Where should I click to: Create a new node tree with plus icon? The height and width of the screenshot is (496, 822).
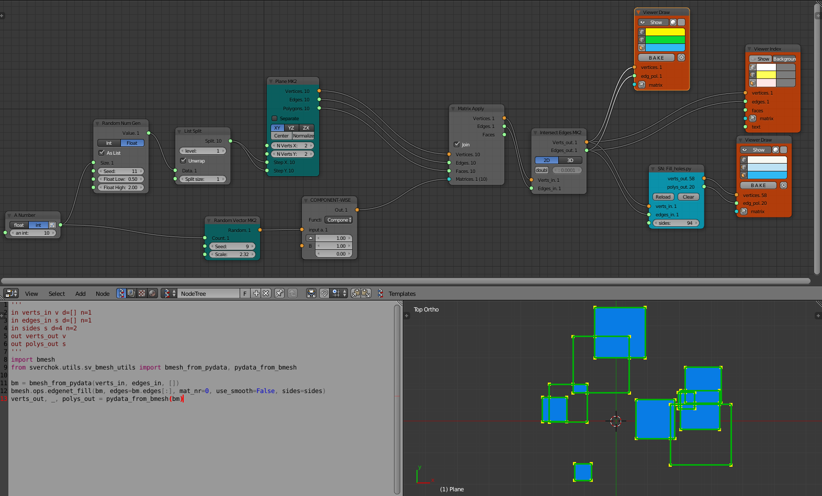(256, 293)
